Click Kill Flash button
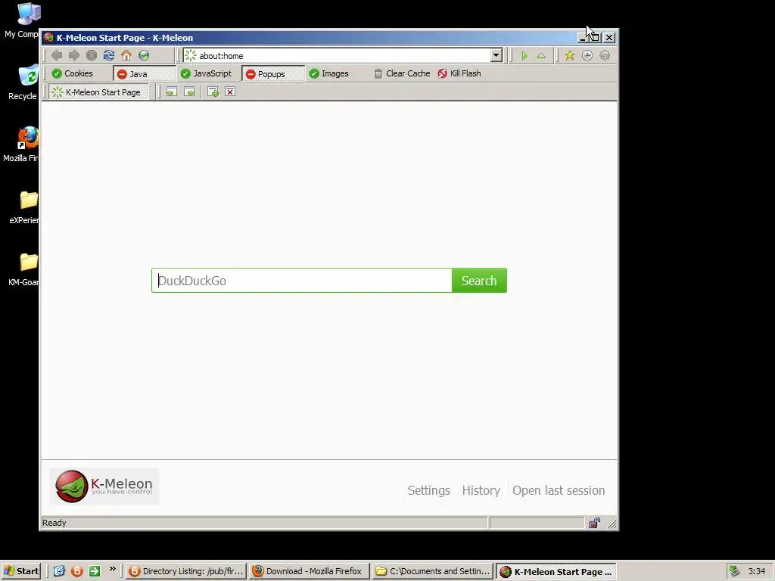775x581 pixels. tap(459, 73)
